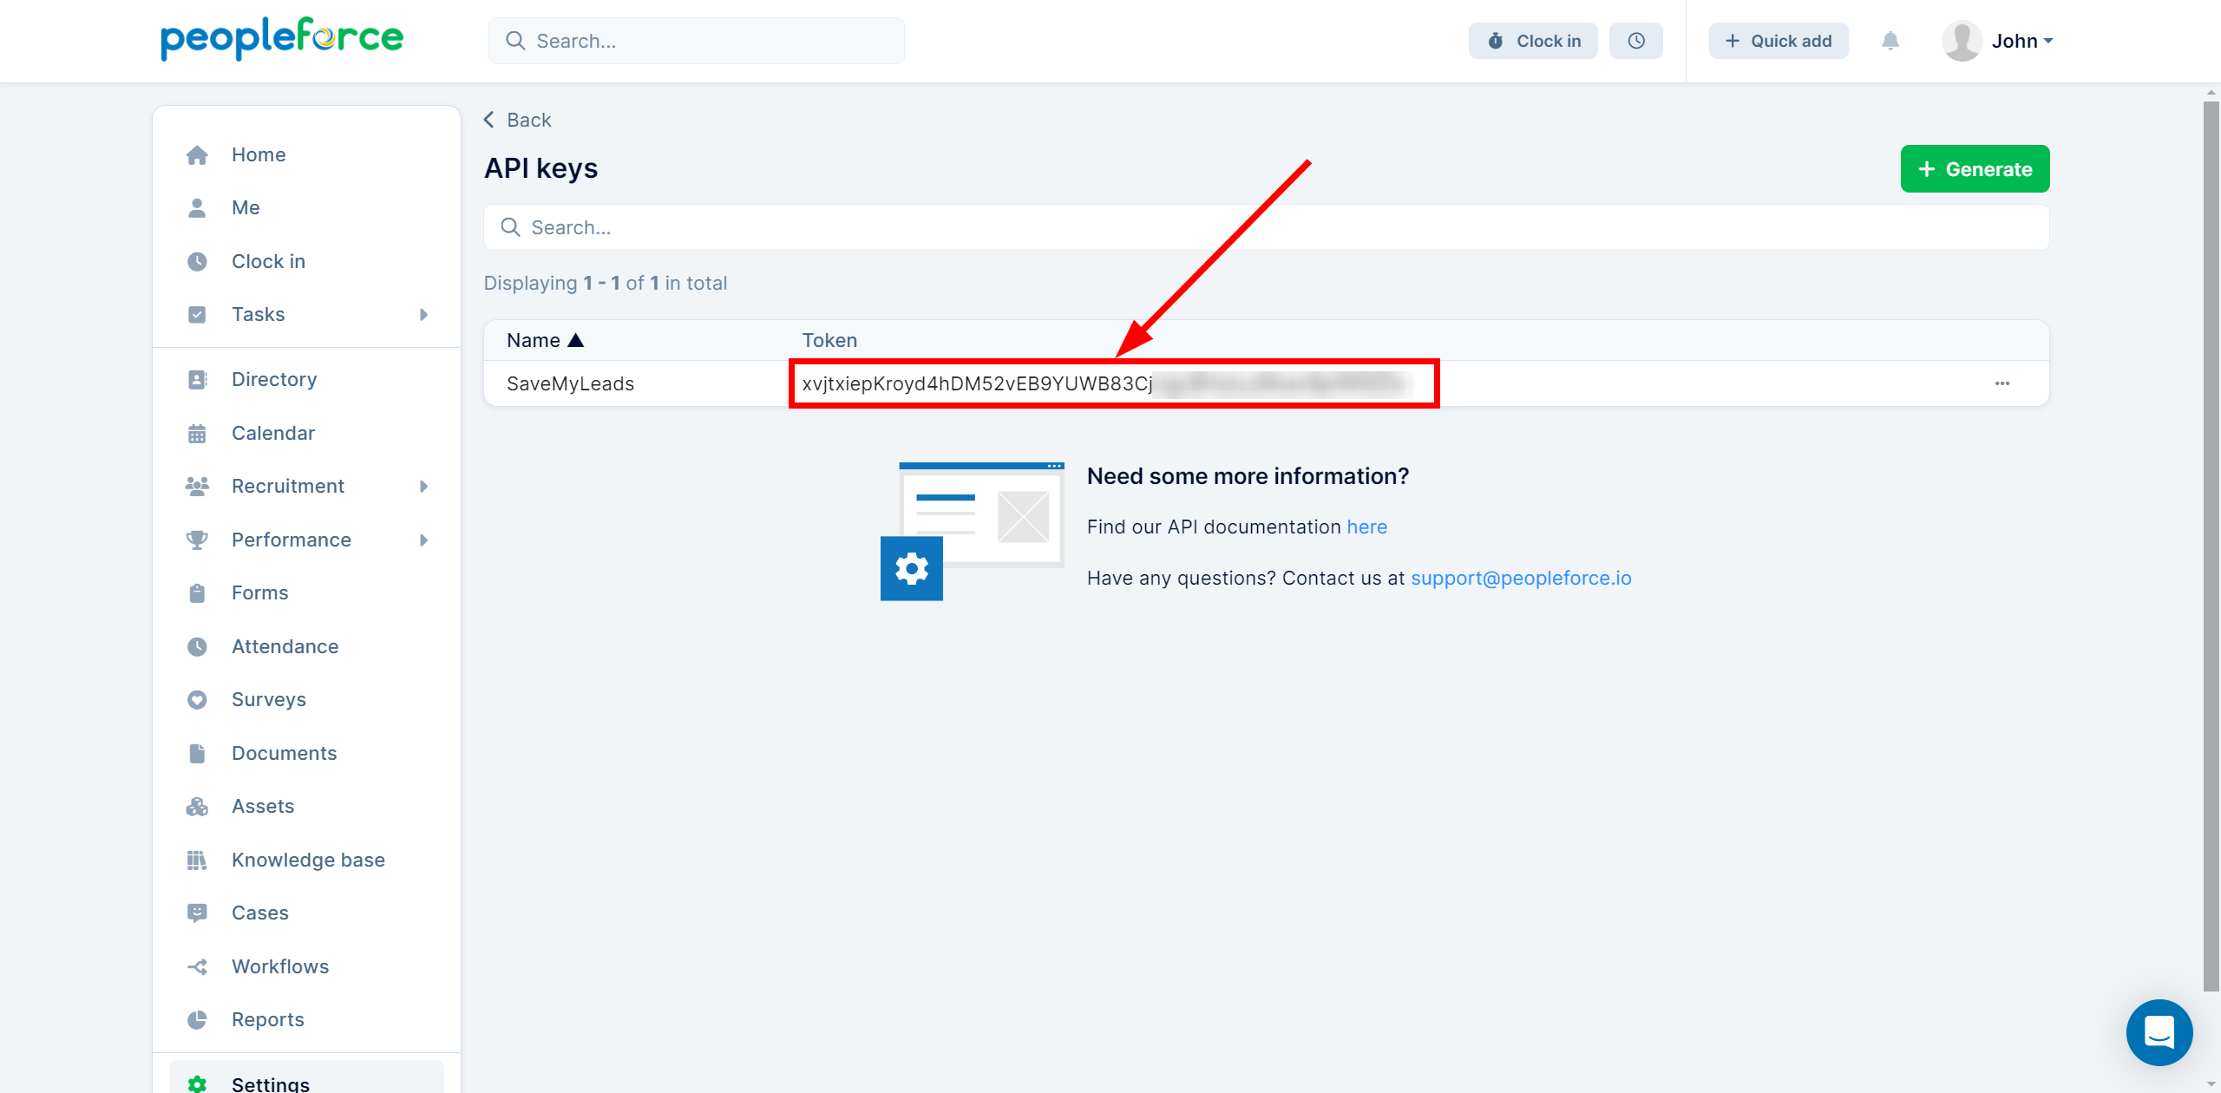Click the Clock in icon in sidebar
The height and width of the screenshot is (1093, 2221).
(199, 260)
